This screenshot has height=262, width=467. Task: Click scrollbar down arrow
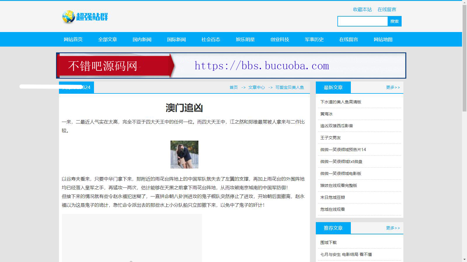click(x=464, y=259)
